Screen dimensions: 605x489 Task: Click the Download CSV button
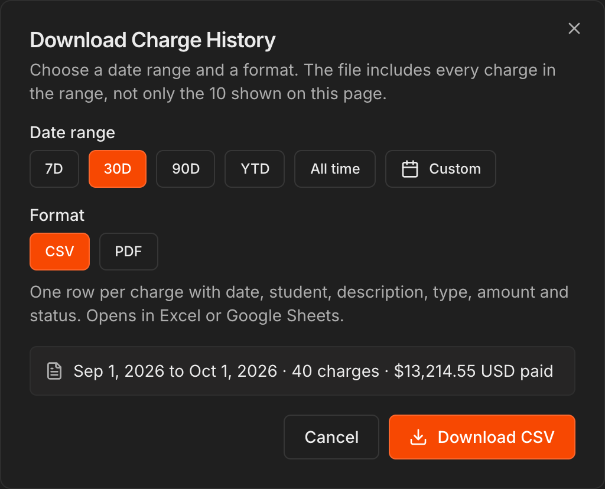click(x=482, y=437)
